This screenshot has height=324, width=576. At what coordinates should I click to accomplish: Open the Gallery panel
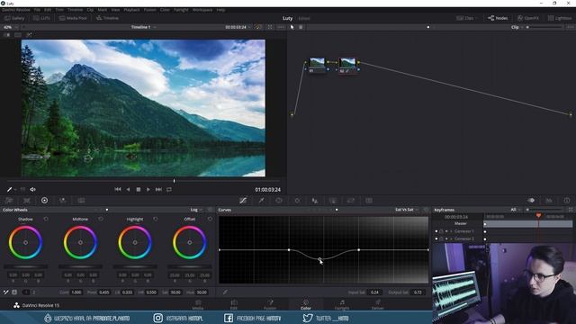(14, 18)
